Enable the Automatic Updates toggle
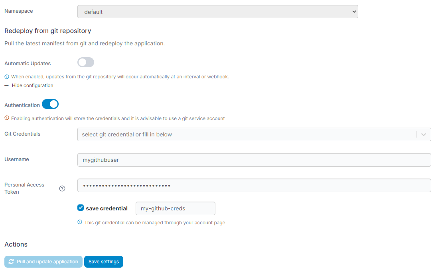This screenshot has height=274, width=436. (86, 62)
